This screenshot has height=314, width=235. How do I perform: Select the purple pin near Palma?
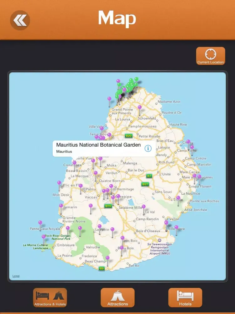pyautogui.click(x=81, y=186)
